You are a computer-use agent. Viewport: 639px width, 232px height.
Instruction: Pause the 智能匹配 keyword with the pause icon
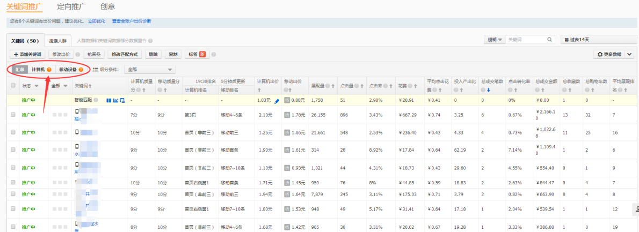tap(109, 100)
